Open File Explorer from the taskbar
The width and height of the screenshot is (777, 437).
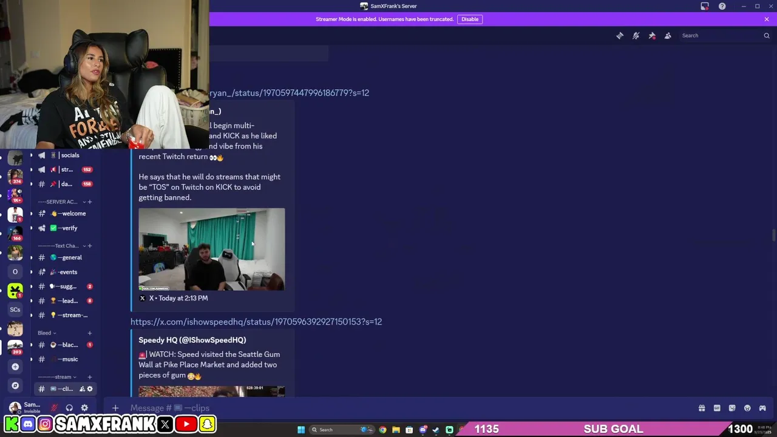396,430
